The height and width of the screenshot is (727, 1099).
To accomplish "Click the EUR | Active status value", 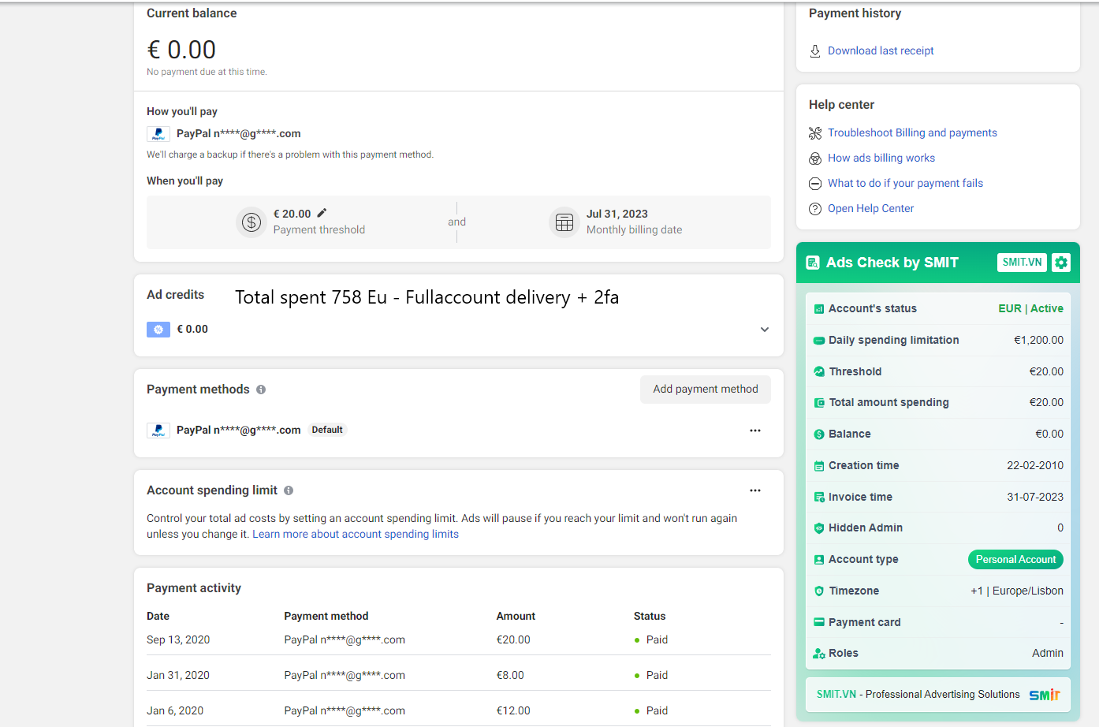I will [1030, 308].
